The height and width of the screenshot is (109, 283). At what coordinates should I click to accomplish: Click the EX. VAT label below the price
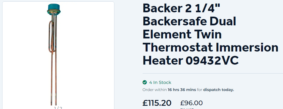pos(187,108)
